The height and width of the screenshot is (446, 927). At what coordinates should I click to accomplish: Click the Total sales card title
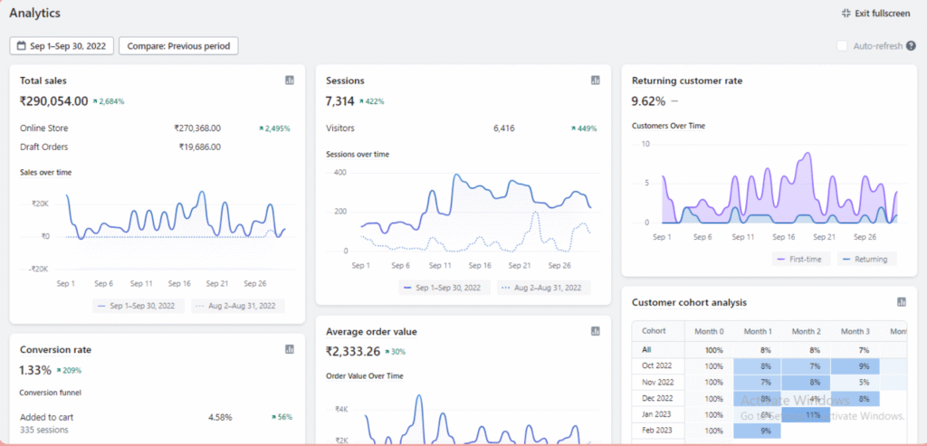(43, 81)
